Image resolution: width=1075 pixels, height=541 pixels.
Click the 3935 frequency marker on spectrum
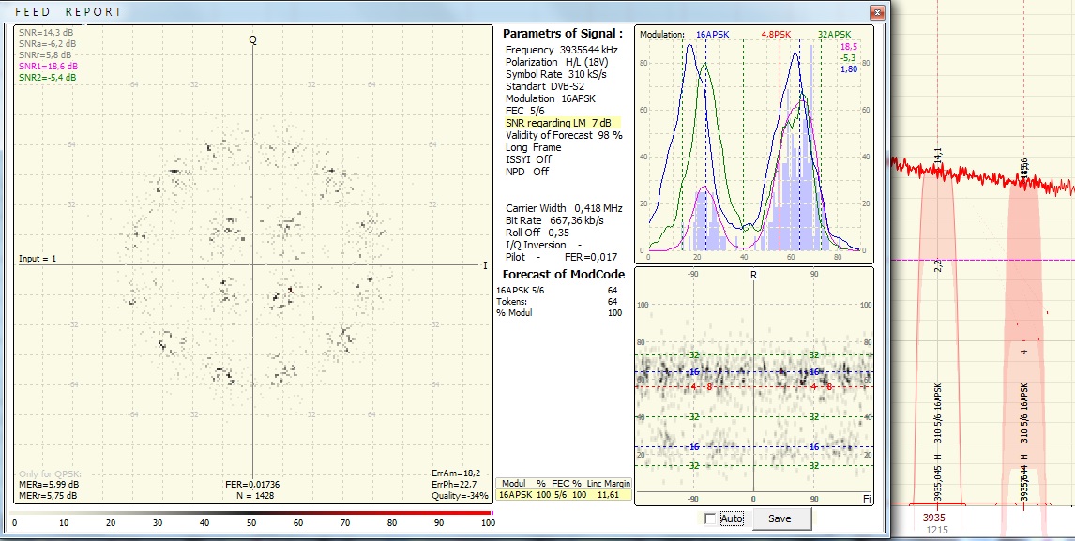[x=933, y=517]
